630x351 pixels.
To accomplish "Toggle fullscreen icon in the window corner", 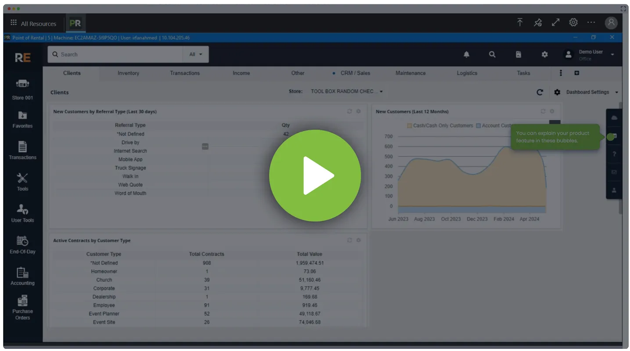I will [623, 8].
